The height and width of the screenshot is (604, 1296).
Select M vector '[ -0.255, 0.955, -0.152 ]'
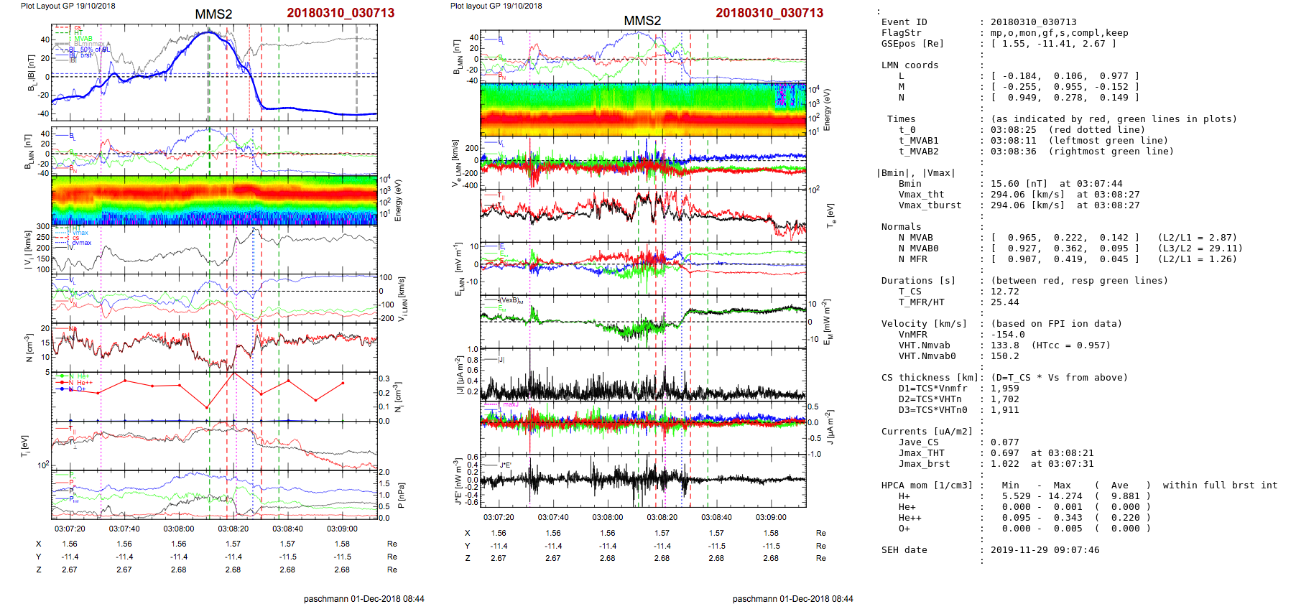(1065, 87)
